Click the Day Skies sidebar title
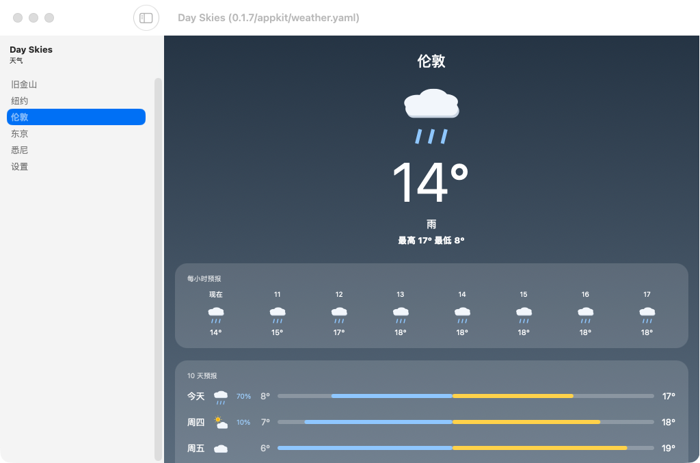 point(31,49)
